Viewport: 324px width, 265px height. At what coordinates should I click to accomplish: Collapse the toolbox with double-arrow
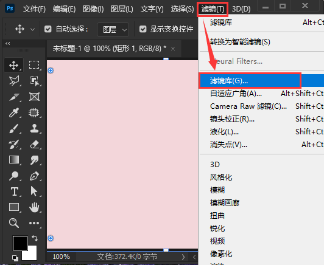pyautogui.click(x=8, y=44)
